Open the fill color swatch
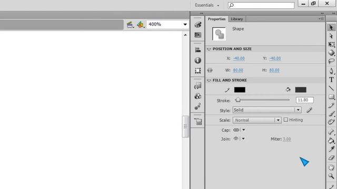The height and width of the screenshot is (189, 337). coord(301,90)
